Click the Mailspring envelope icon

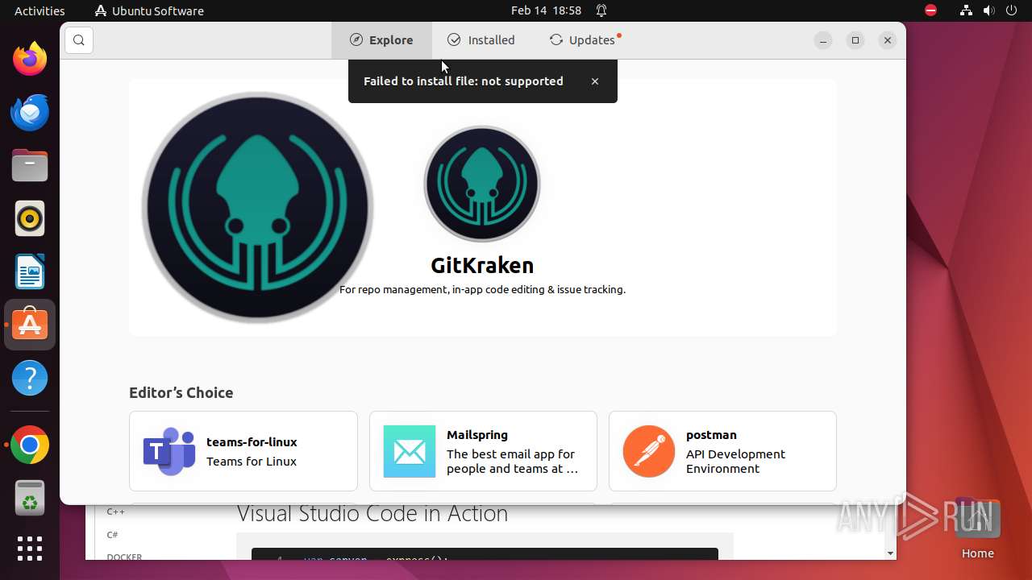tap(410, 451)
